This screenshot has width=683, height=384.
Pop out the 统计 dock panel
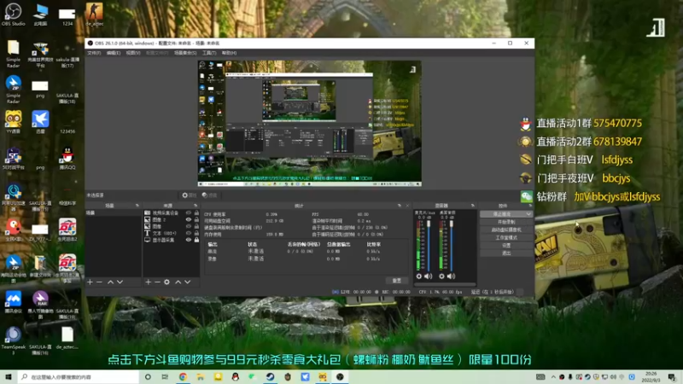400,206
